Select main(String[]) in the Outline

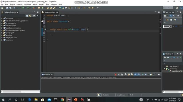tap(177, 71)
